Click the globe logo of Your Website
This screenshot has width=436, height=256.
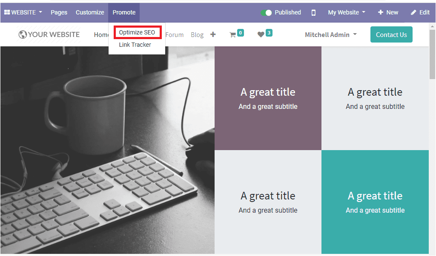(23, 34)
